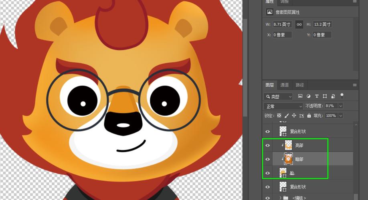The image size is (368, 200).
Task: Filter layers by pixel layers icon
Action: point(300,96)
